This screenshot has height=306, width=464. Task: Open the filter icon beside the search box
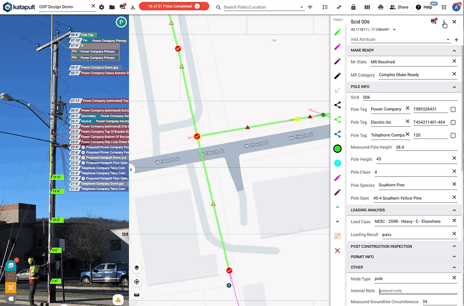(x=310, y=7)
